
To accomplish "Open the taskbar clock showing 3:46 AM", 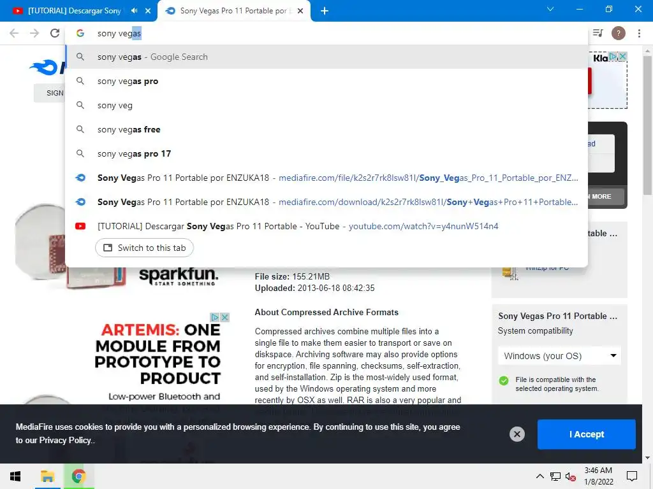I will coord(598,476).
